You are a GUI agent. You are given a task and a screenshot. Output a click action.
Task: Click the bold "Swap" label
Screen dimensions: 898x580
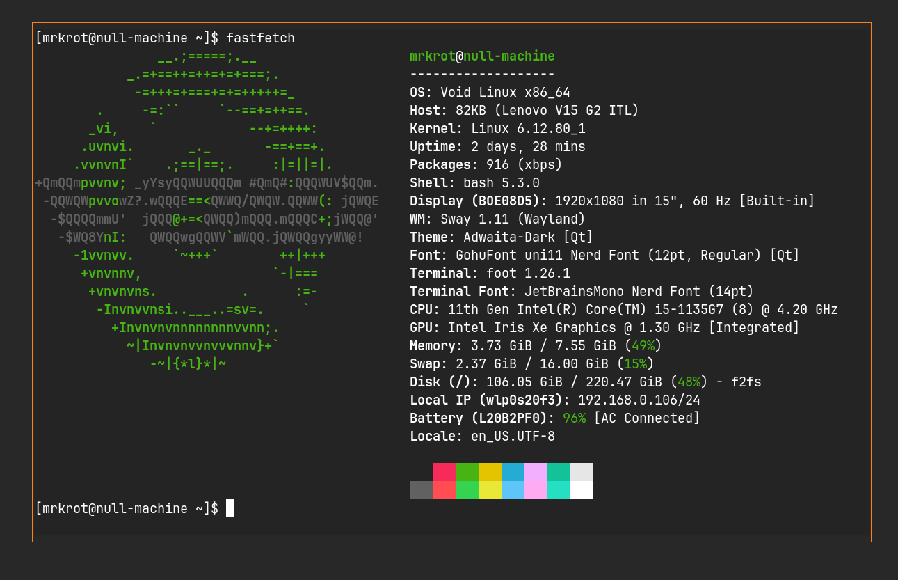tap(425, 364)
